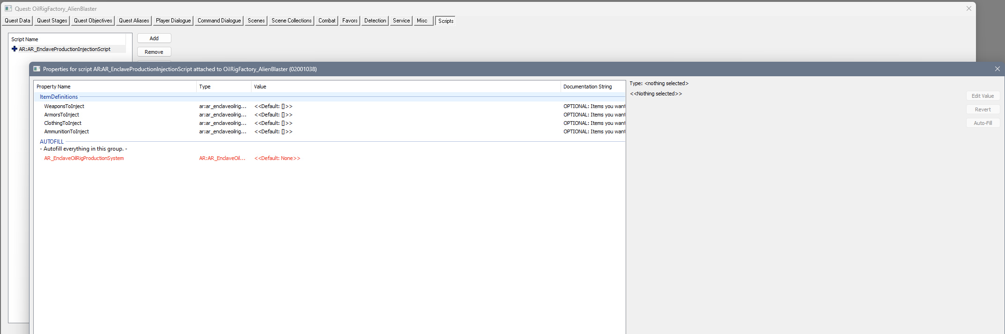Close the script Properties dialog
This screenshot has width=1005, height=334.
click(997, 69)
